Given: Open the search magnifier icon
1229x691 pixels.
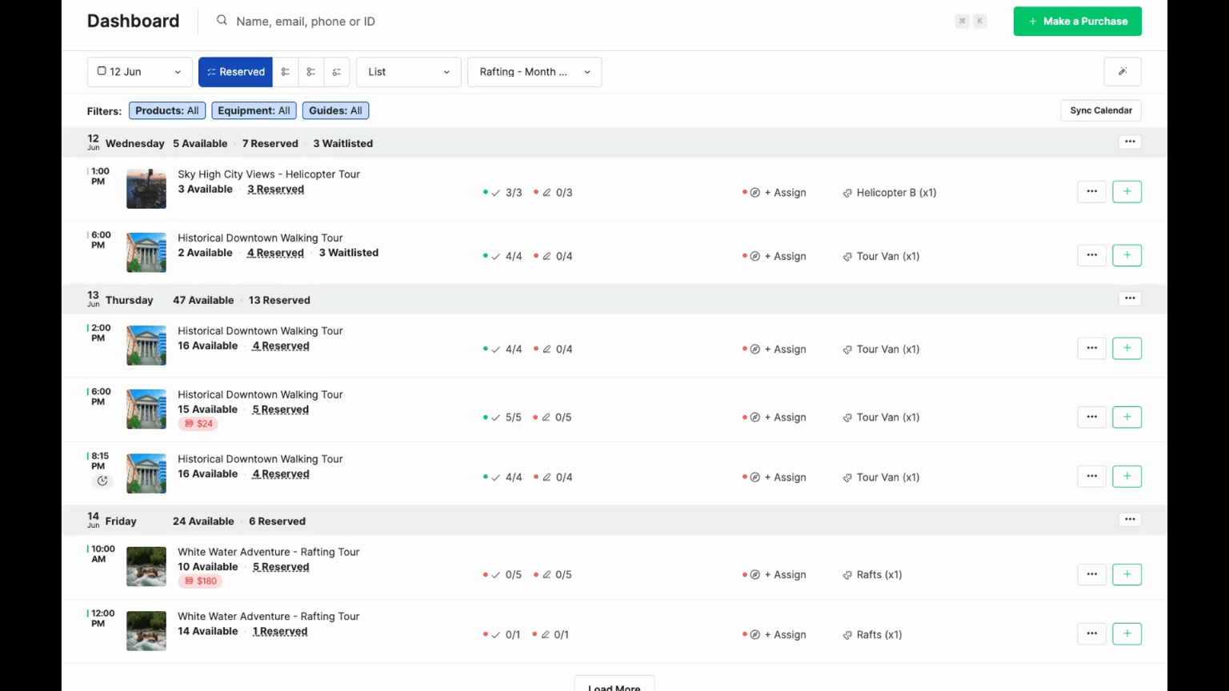Looking at the screenshot, I should pyautogui.click(x=222, y=21).
